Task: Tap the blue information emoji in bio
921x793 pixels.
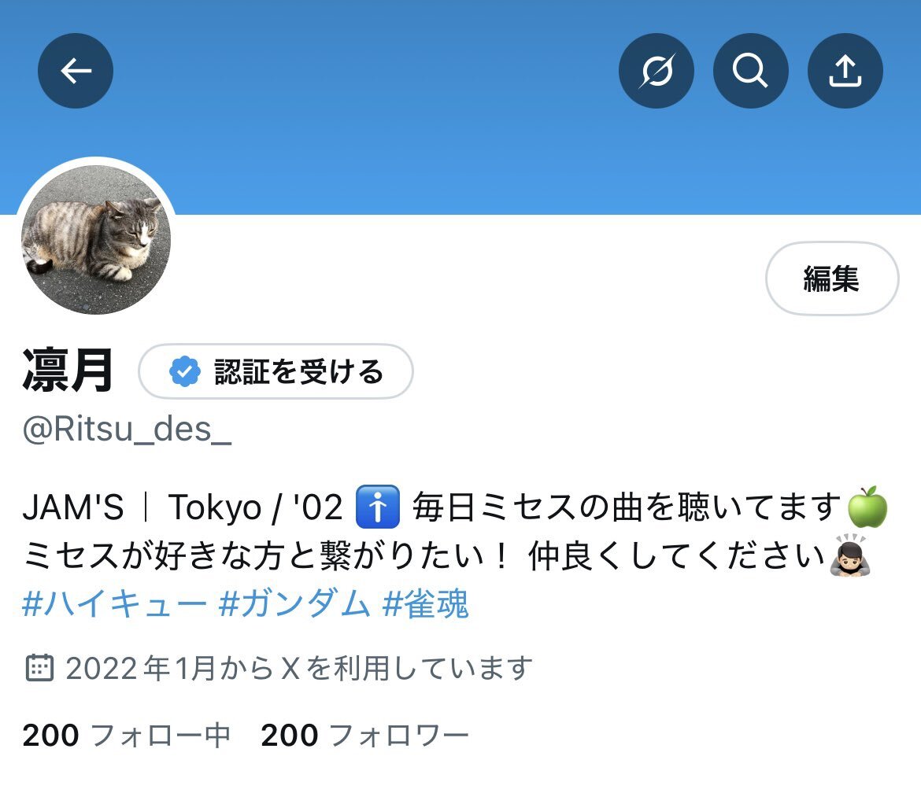Action: coord(378,507)
